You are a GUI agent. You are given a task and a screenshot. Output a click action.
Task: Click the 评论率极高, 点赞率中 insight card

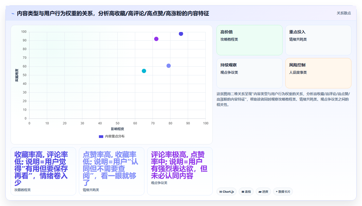[180, 171]
